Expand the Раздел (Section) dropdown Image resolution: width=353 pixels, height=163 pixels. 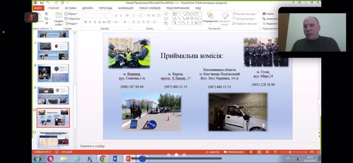coord(71,24)
